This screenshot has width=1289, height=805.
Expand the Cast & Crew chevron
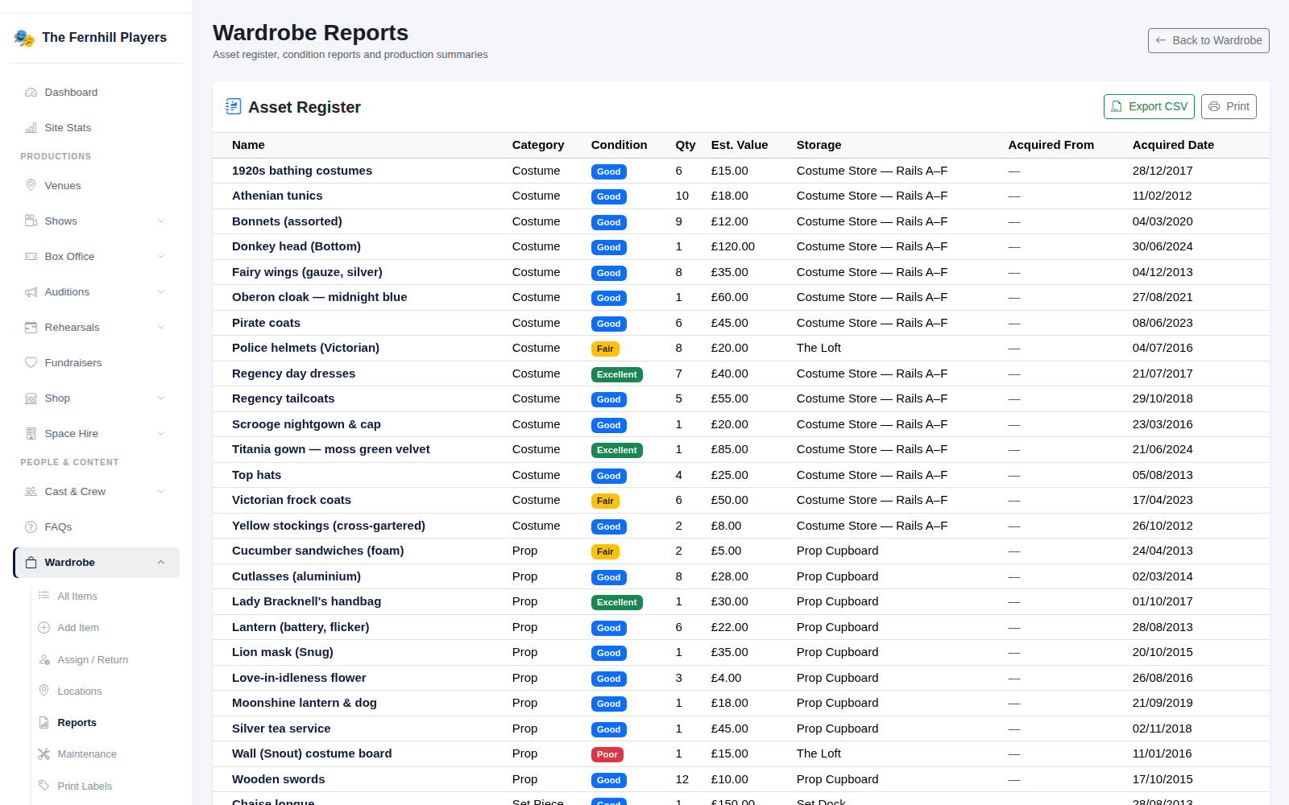pyautogui.click(x=161, y=492)
